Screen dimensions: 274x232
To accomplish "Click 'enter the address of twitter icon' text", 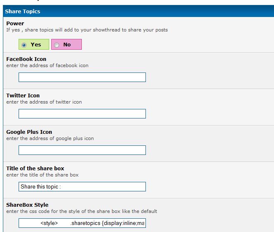I will pos(44,102).
